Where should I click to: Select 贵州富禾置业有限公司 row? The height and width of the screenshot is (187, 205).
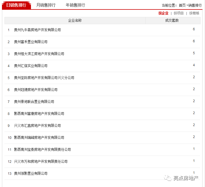pos(102,42)
